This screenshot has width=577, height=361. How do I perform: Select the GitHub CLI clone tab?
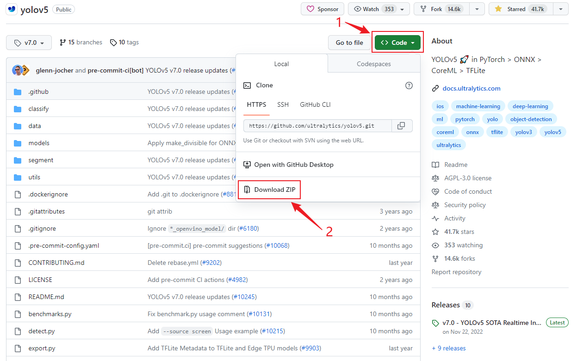pyautogui.click(x=315, y=104)
